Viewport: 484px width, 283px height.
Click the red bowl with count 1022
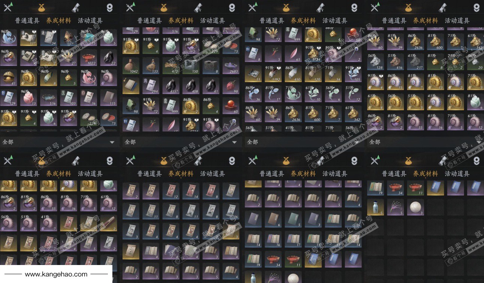point(88,57)
